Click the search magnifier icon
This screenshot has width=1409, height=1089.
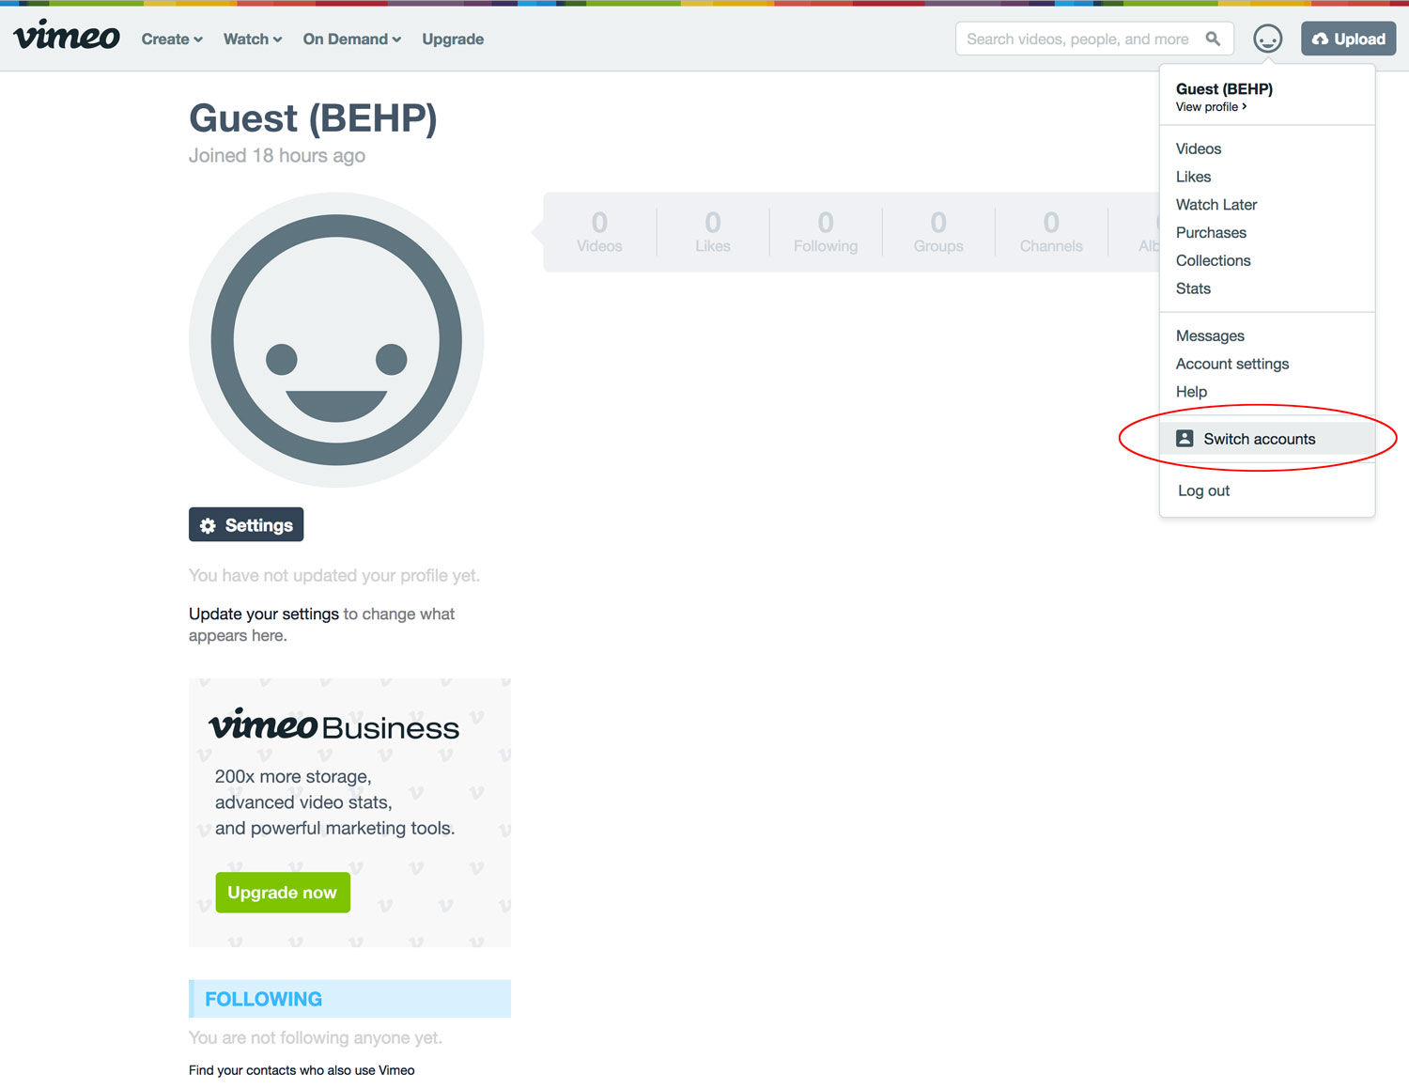click(1213, 39)
